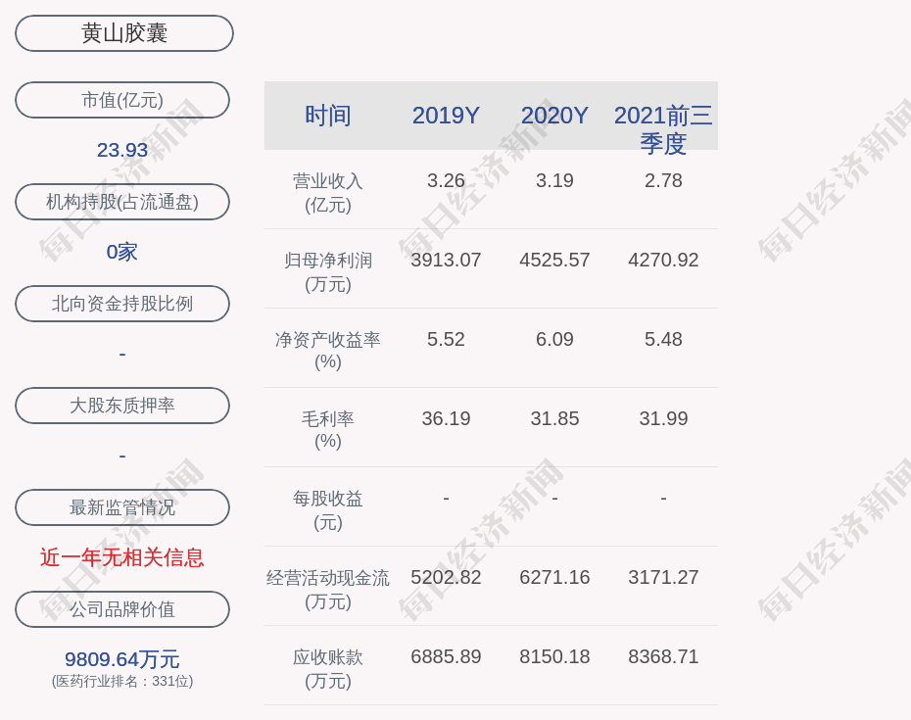The width and height of the screenshot is (911, 720).
Task: Select gross margin value 31.85
Action: pyautogui.click(x=554, y=418)
